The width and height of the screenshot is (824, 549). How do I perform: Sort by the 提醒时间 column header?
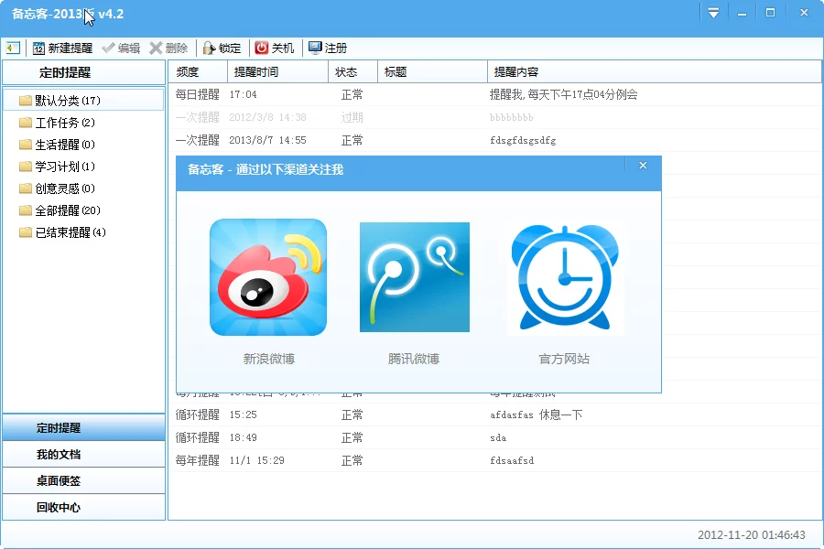coord(278,72)
